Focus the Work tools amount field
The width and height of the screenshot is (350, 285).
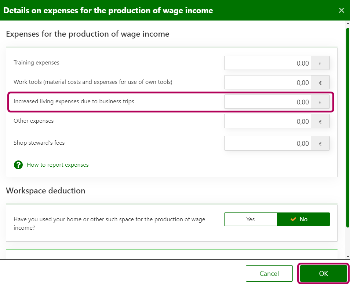pyautogui.click(x=268, y=82)
